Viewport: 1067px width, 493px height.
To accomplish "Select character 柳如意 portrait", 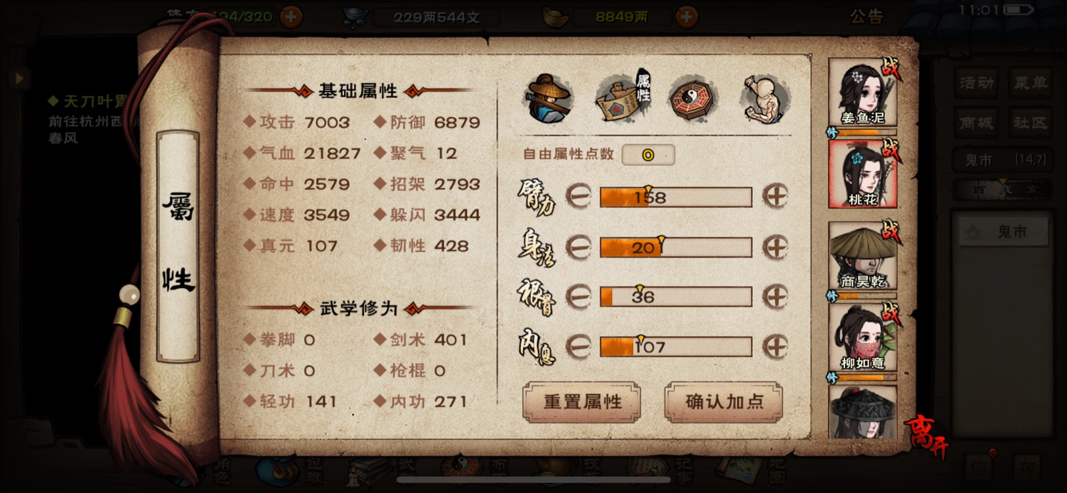I will (x=863, y=337).
